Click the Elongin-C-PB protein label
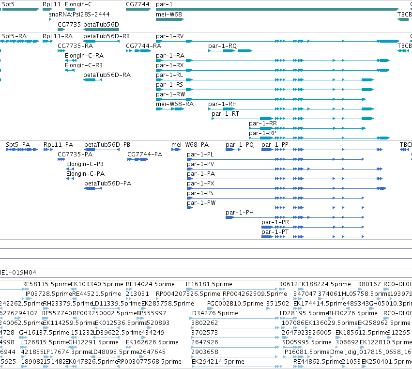The width and height of the screenshot is (412, 369). tap(85, 164)
